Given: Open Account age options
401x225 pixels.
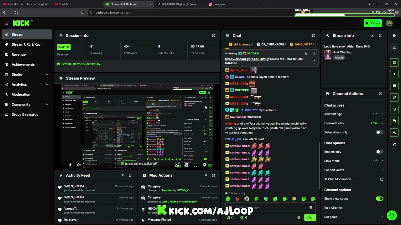Looking at the screenshot, I should pyautogui.click(x=354, y=114).
